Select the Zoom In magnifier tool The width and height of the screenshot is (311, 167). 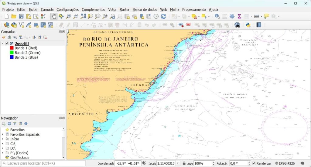[x=68, y=16]
